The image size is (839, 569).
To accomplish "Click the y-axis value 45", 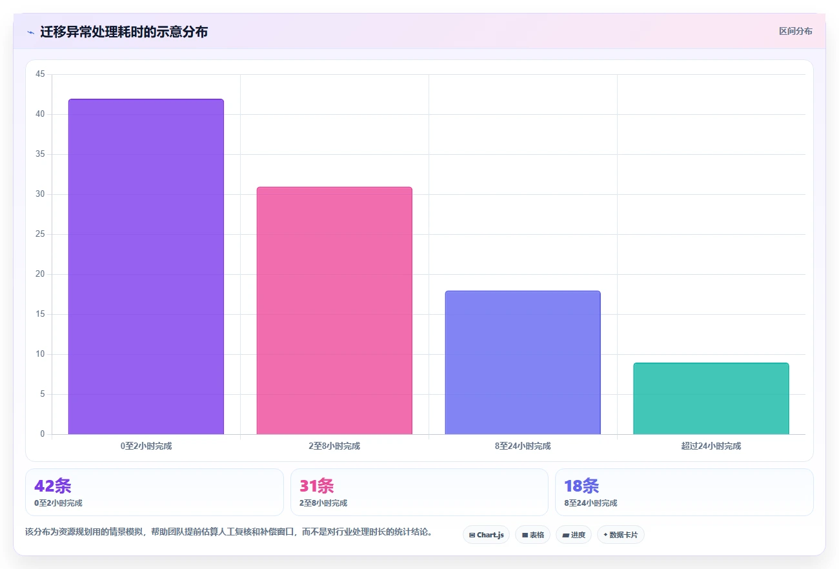I will tap(40, 74).
